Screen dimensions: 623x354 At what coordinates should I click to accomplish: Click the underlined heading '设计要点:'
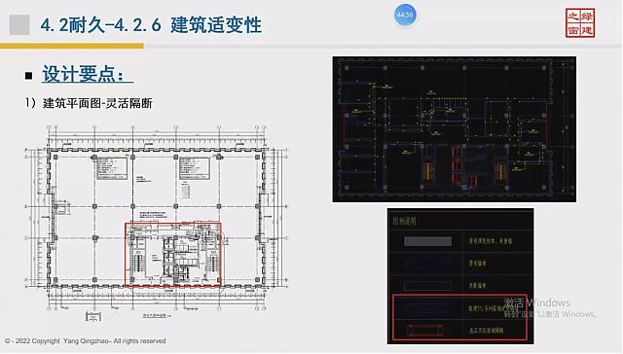[88, 74]
